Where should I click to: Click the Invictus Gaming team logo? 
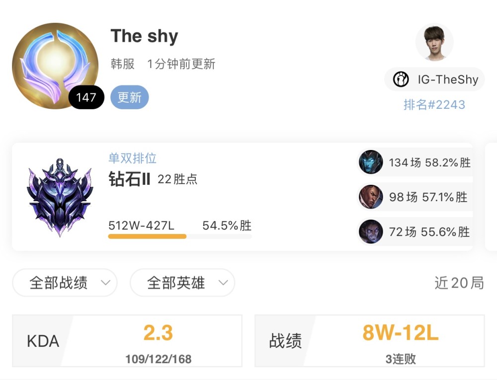pyautogui.click(x=401, y=79)
